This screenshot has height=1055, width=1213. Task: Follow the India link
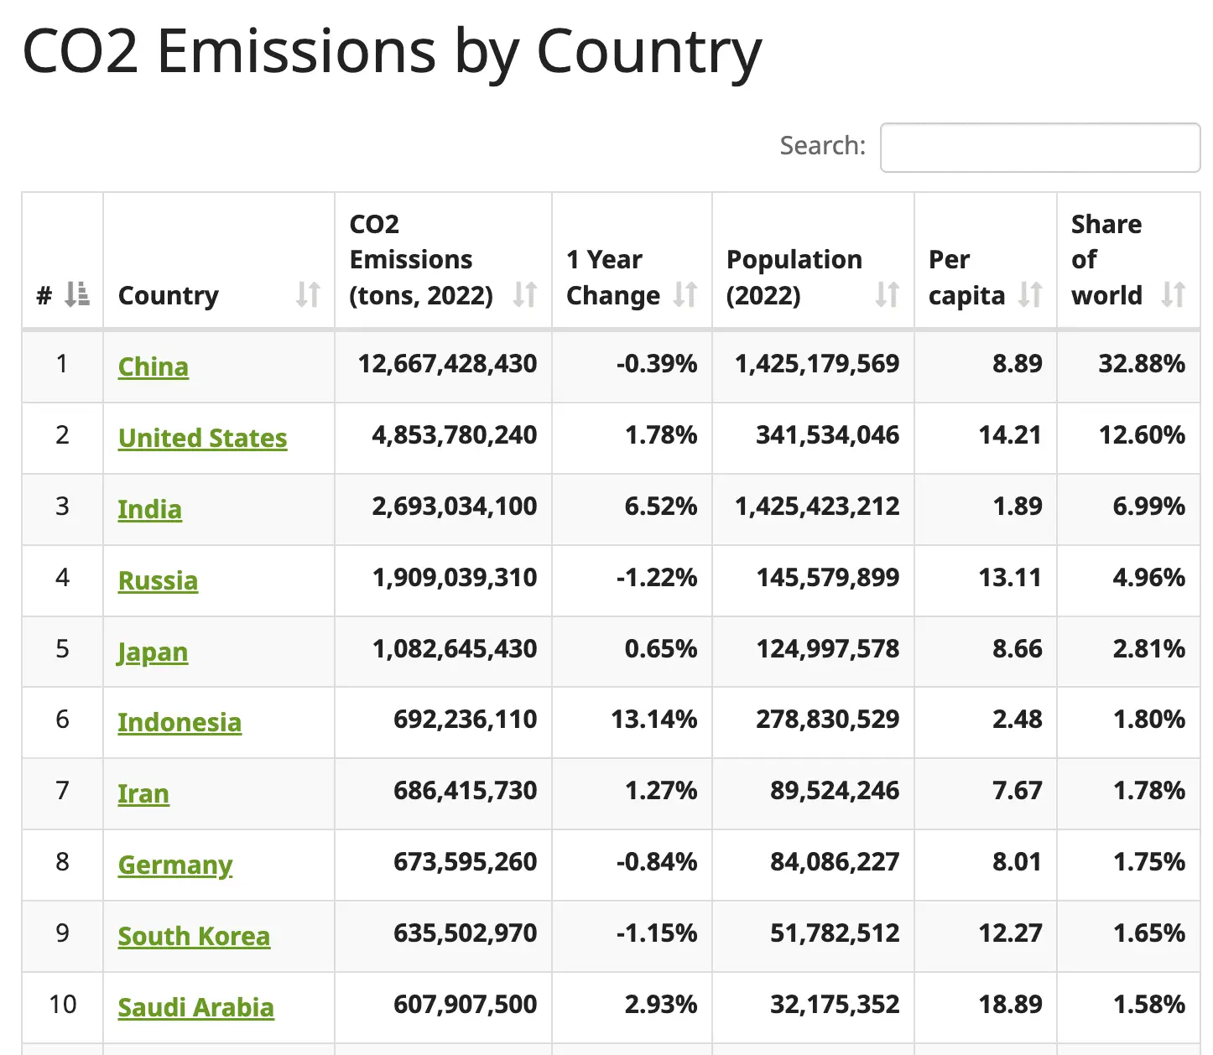[x=149, y=509]
